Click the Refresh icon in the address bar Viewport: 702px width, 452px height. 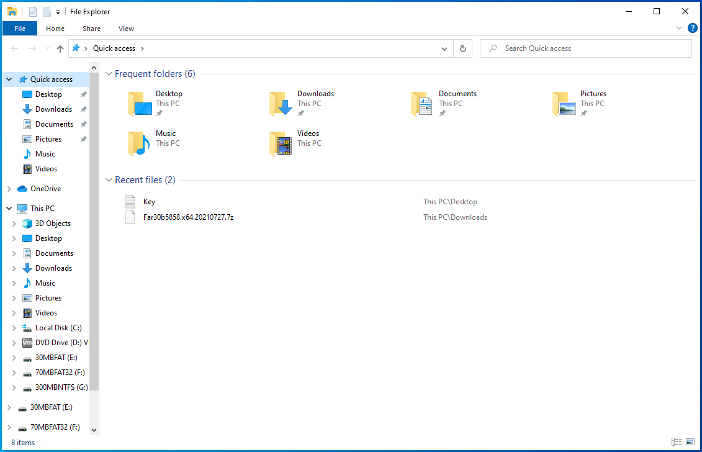click(x=462, y=48)
